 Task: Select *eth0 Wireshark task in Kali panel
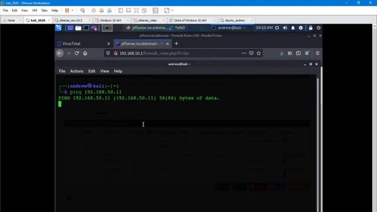point(177,28)
